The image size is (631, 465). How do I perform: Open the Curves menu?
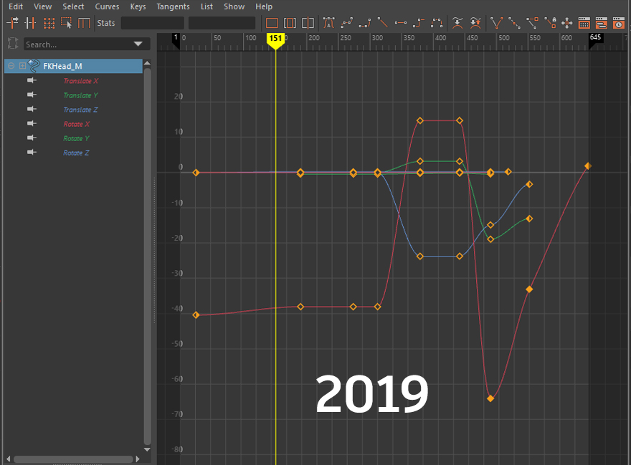click(107, 6)
